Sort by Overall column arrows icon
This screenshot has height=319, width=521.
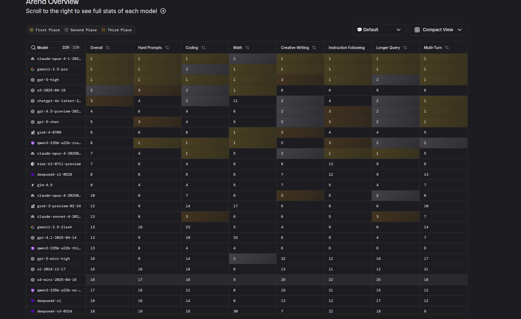point(108,48)
